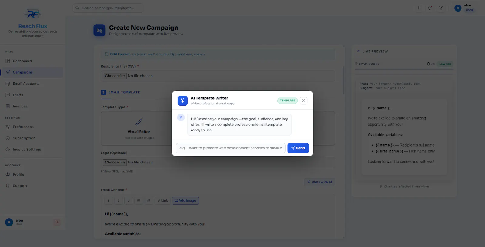The image size is (485, 247).
Task: Click the 'Low risk' spam badge
Action: (445, 64)
